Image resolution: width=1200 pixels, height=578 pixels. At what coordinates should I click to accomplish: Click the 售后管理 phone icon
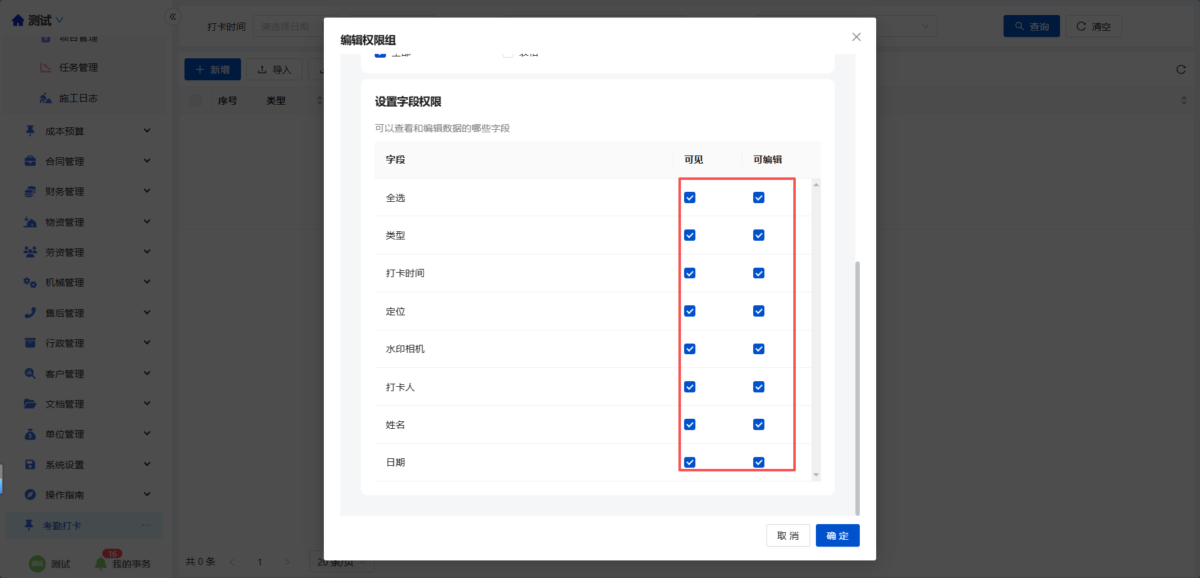30,313
